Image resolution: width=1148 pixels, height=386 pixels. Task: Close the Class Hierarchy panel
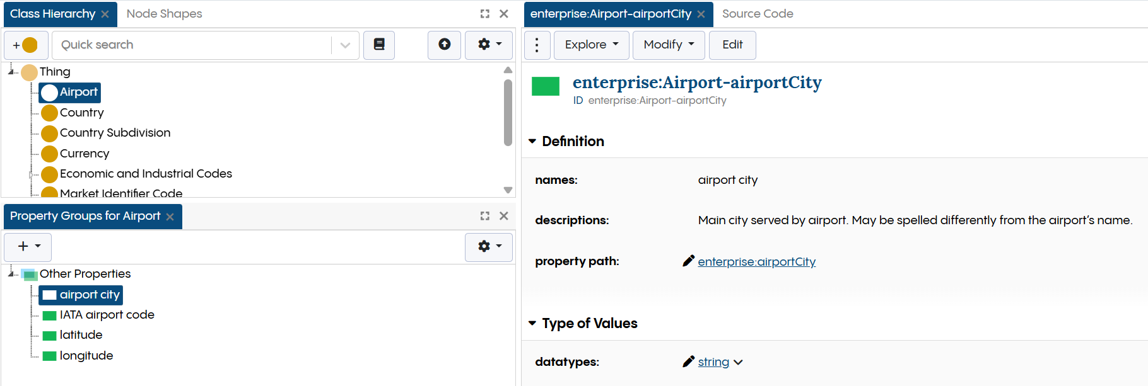pyautogui.click(x=504, y=14)
